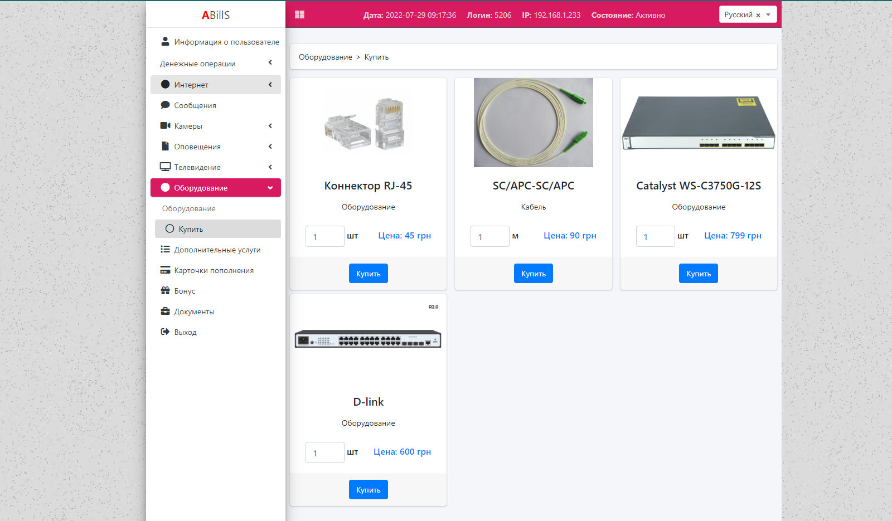Click the monitor icon for Телевидение
892x521 pixels.
tap(165, 167)
